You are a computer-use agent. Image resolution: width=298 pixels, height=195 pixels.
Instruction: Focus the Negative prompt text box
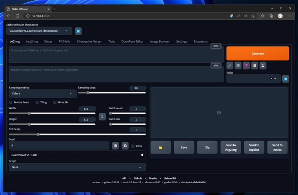click(x=116, y=74)
